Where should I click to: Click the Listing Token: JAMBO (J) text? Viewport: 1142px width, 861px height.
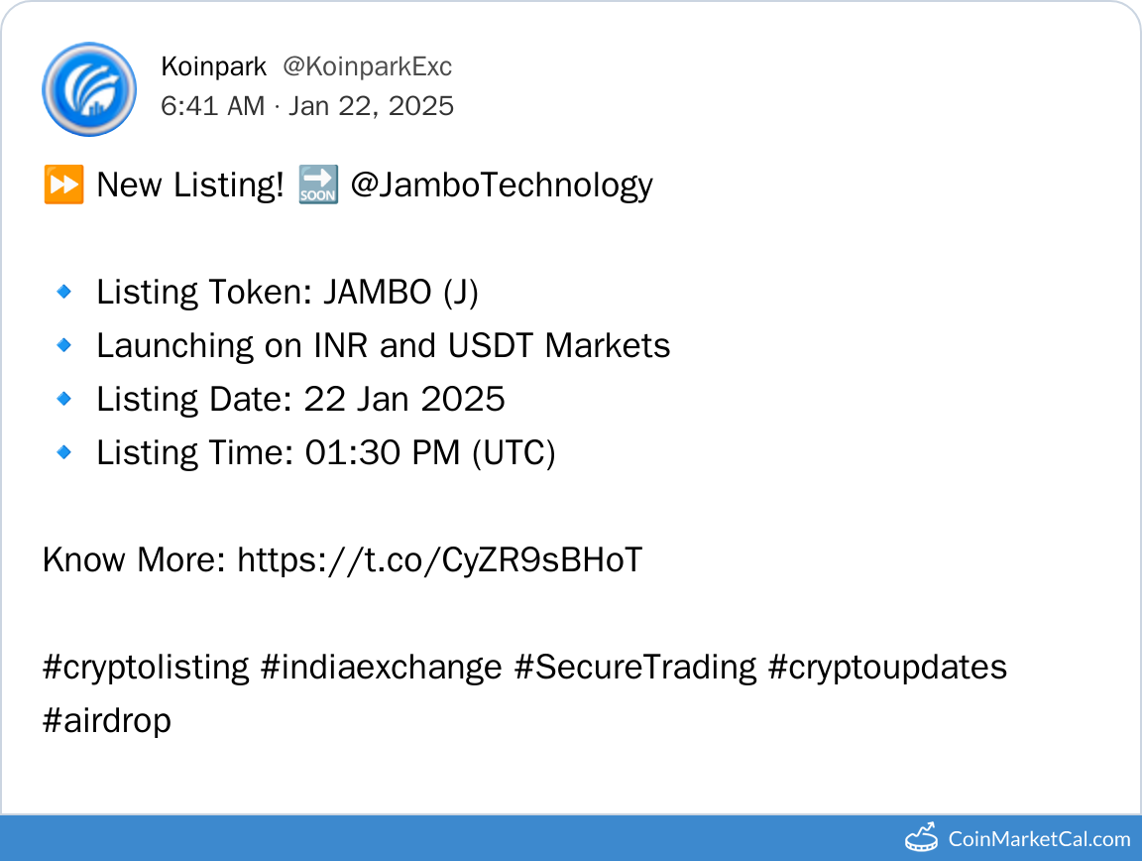coord(287,292)
